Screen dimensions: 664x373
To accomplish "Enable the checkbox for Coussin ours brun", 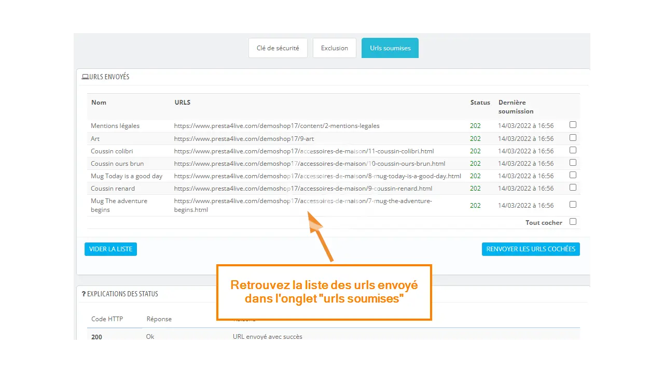I will 573,163.
